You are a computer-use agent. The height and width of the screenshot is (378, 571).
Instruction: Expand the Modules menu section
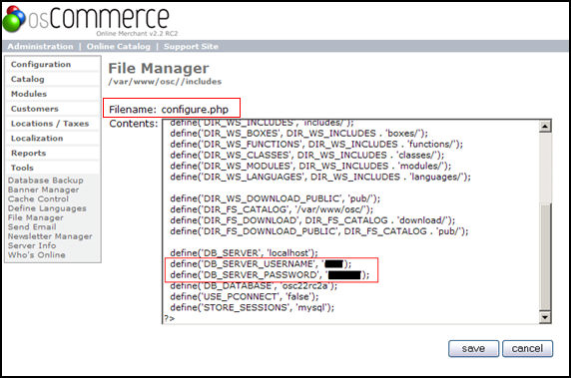click(29, 94)
